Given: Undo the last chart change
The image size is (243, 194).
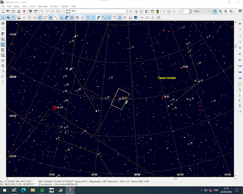Looking at the screenshot, I should 42,12.
